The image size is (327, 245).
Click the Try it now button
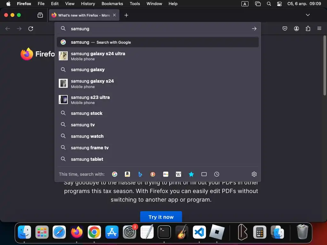point(161,217)
